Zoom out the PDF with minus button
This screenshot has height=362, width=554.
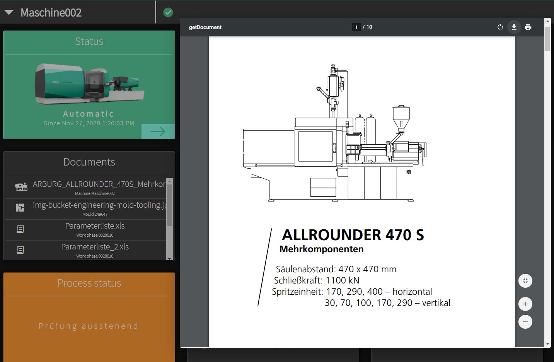pyautogui.click(x=525, y=322)
